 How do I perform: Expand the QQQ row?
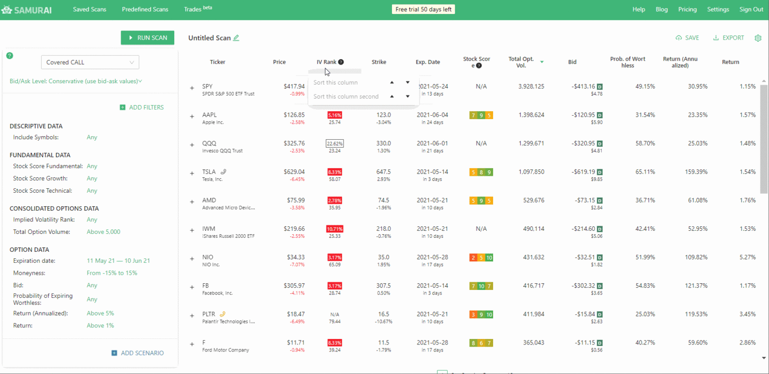[192, 145]
